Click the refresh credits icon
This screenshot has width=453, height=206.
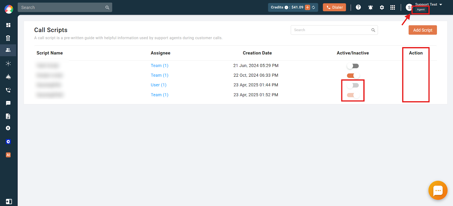[313, 7]
